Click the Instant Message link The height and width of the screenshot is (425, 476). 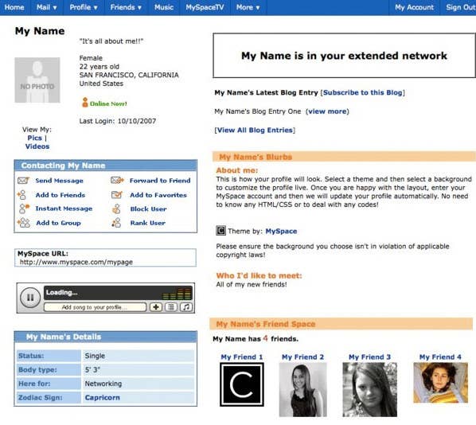[x=64, y=209]
